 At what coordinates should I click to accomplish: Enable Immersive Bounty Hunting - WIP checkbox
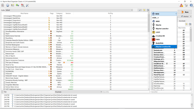pos(4,80)
